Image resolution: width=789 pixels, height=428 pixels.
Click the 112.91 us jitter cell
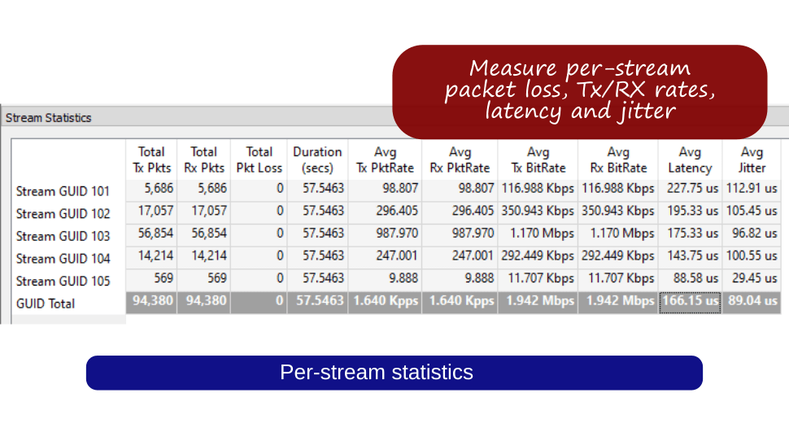(x=752, y=190)
